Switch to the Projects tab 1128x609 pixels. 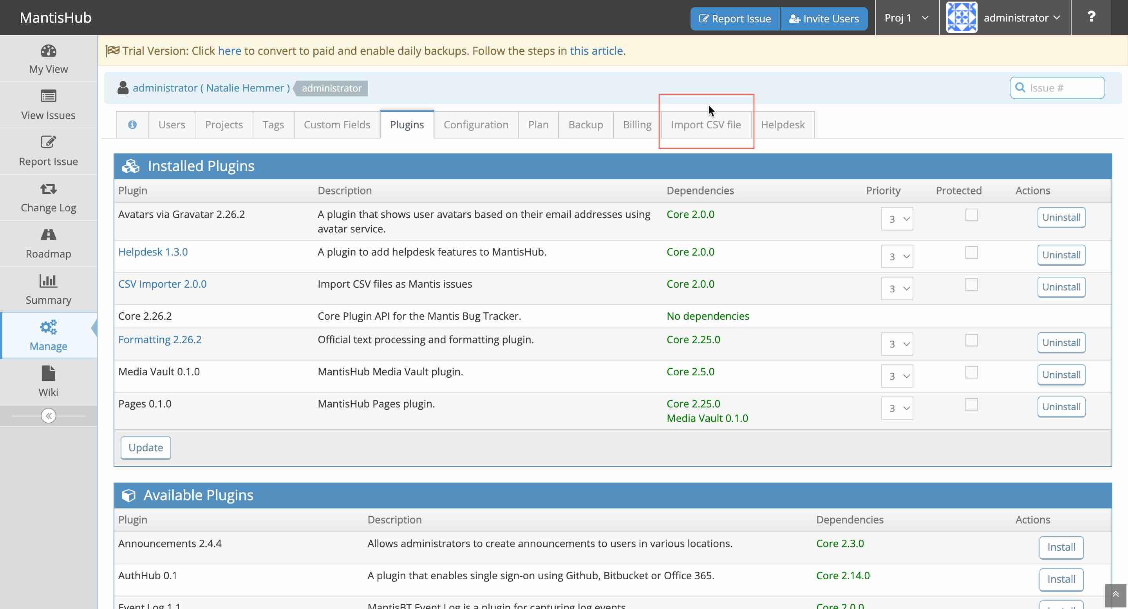coord(224,125)
